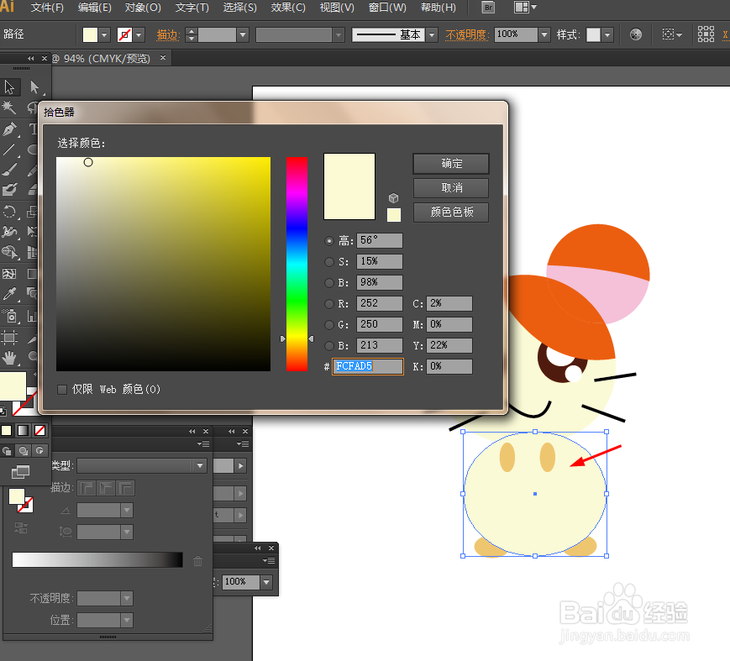The height and width of the screenshot is (661, 730).
Task: Click the out-of-gamut cube warning icon
Action: [393, 198]
